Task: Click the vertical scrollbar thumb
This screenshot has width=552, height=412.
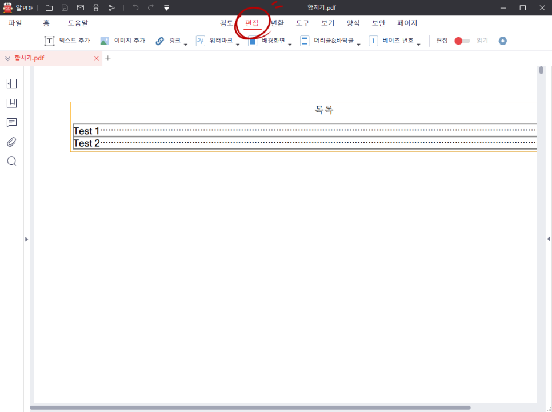Action: [x=542, y=70]
